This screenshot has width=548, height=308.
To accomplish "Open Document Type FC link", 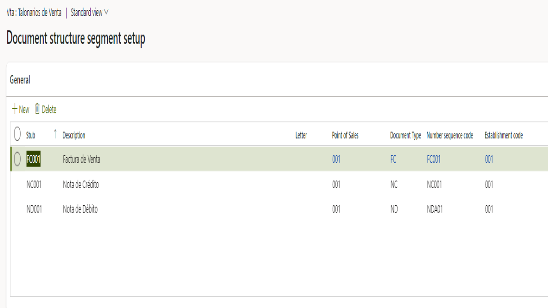I will click(393, 160).
